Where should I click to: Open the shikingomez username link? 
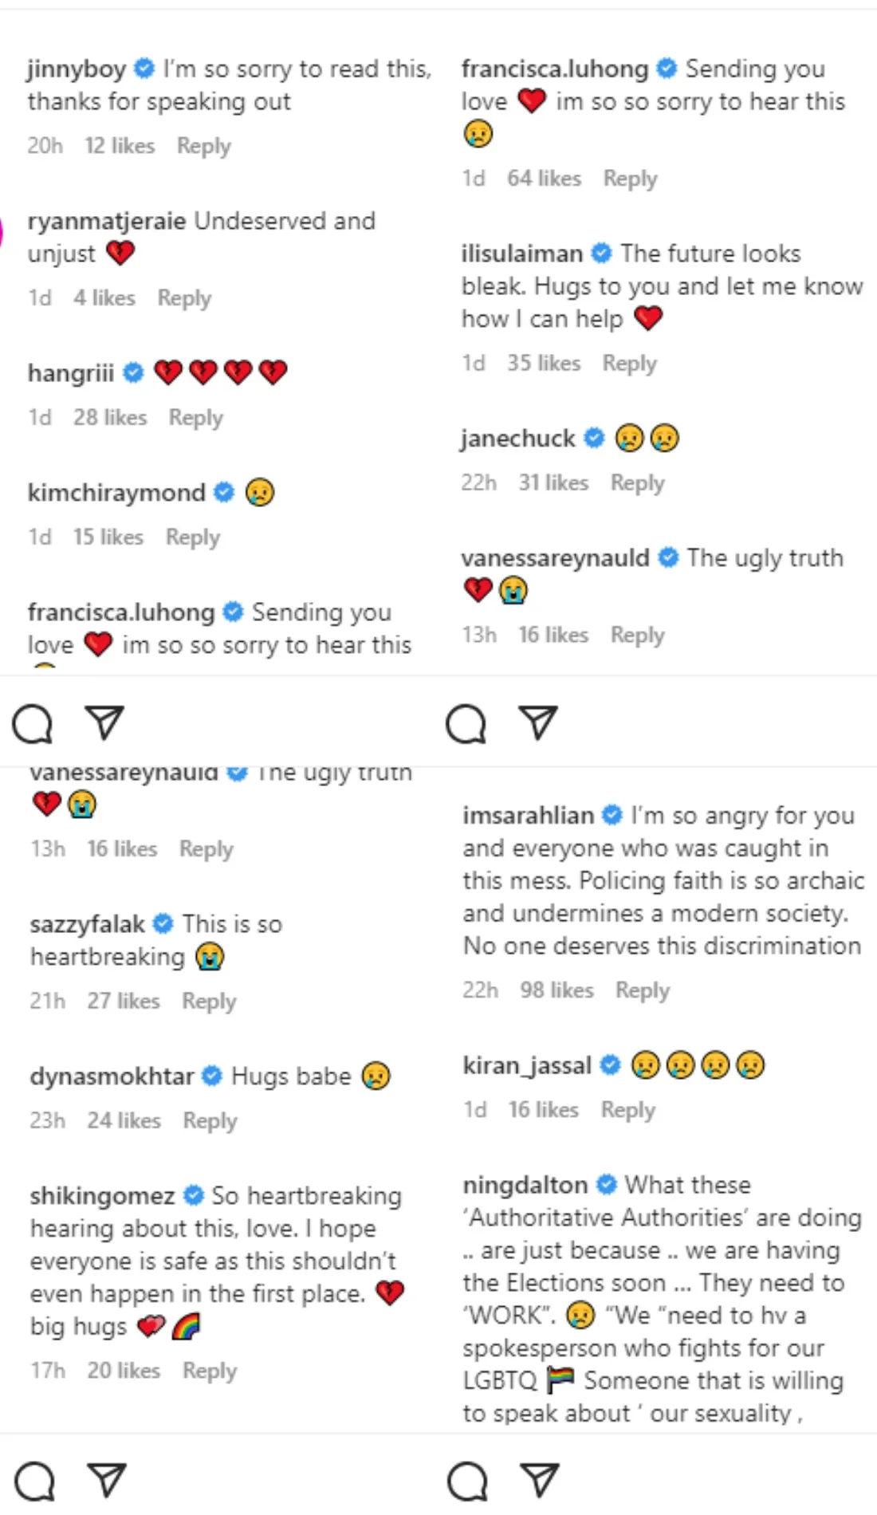tap(102, 1195)
